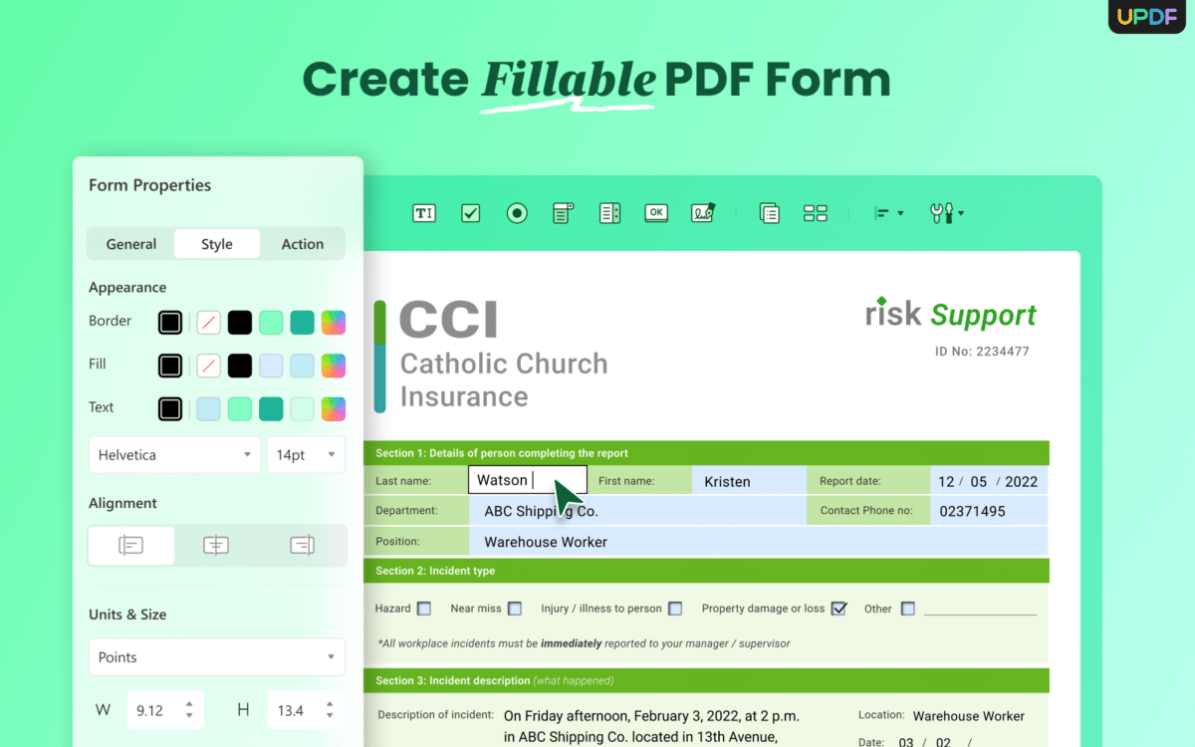Viewport: 1195px width, 747px height.
Task: Select the Radio Button form tool
Action: pos(516,212)
